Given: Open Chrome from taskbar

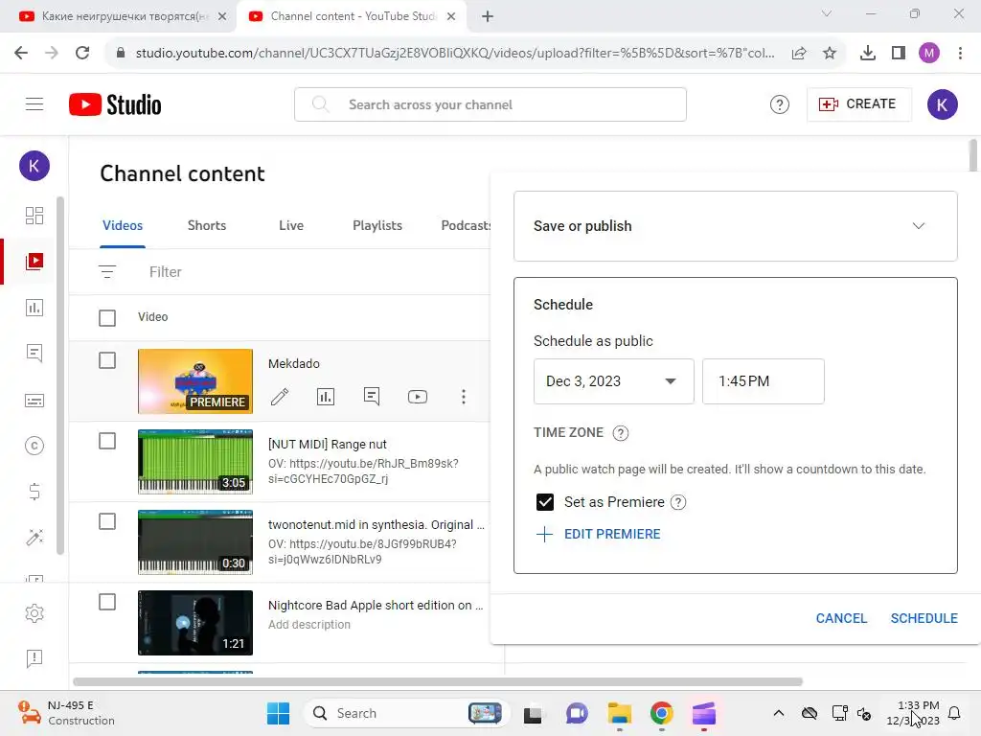Looking at the screenshot, I should [x=661, y=713].
